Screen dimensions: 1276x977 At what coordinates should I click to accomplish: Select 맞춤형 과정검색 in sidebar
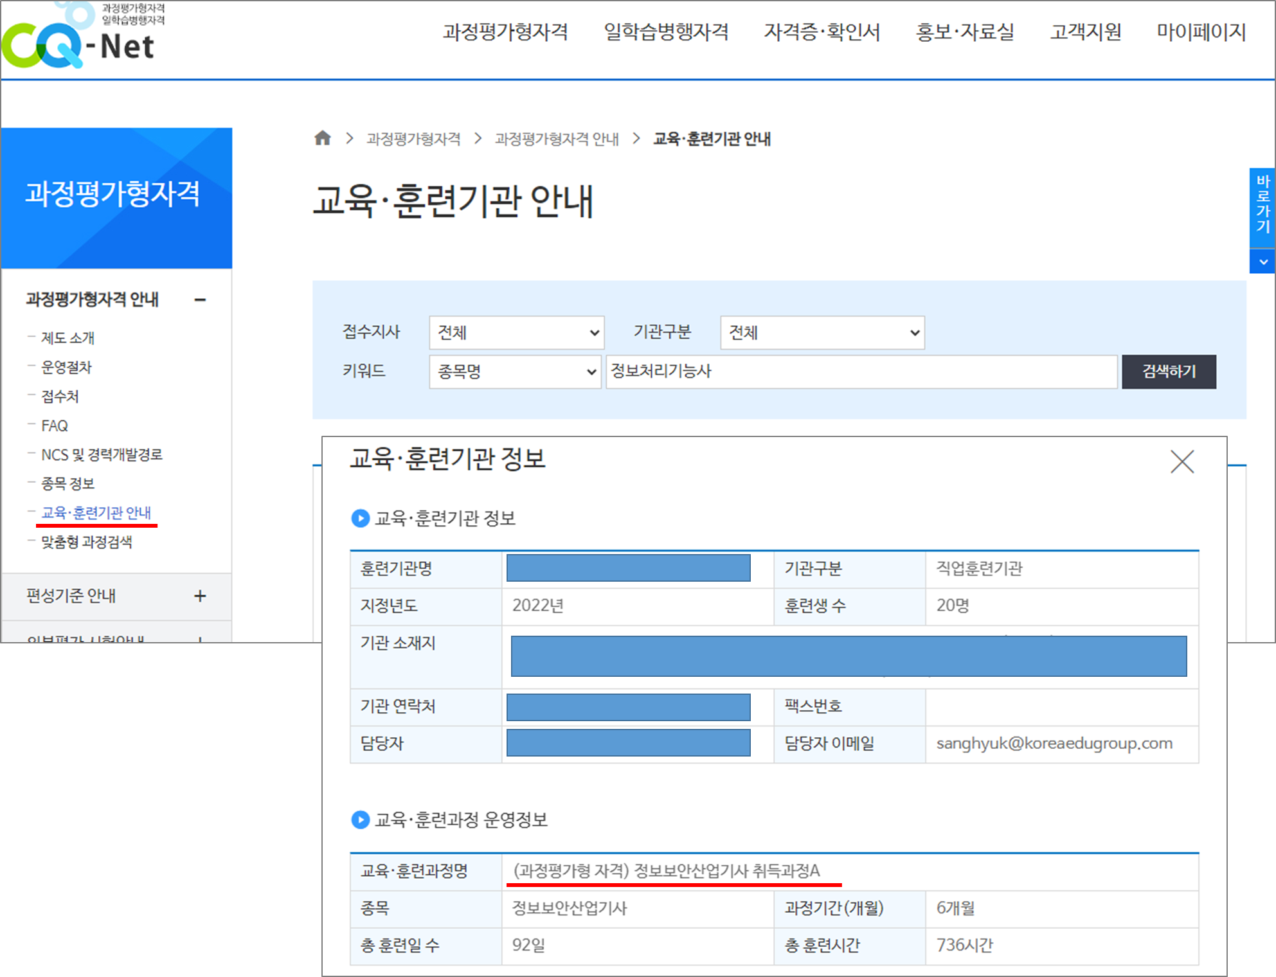click(87, 542)
